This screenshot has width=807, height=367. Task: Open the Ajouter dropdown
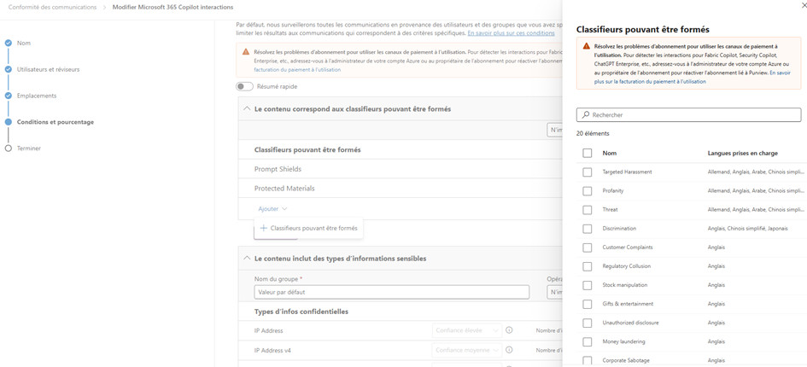tap(272, 209)
